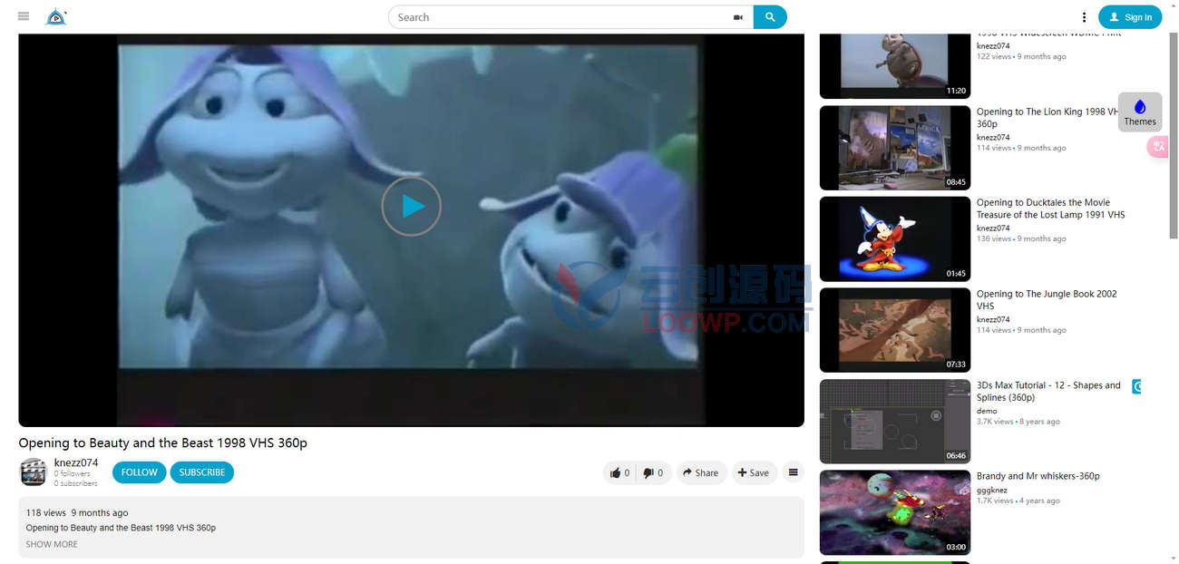Open '3Ds Max Tutorial - 12' title link
The image size is (1179, 564).
coord(1048,391)
